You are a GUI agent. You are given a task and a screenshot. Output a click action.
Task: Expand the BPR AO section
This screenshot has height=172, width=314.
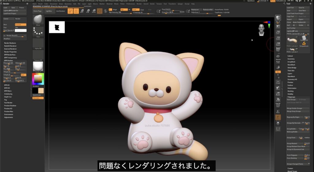[x=7, y=85]
